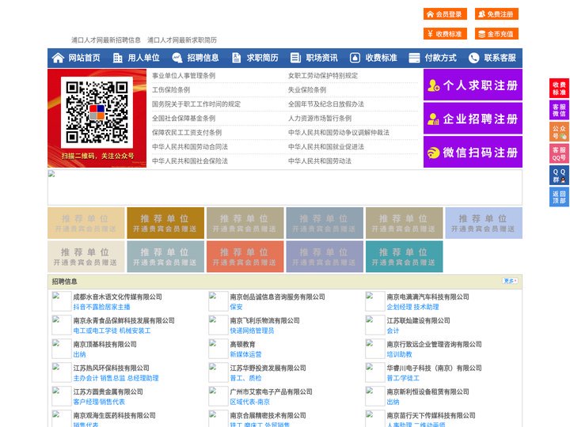The image size is (570, 427).
Task: Open 抖音不露脸居家主播 job link
Action: point(101,307)
